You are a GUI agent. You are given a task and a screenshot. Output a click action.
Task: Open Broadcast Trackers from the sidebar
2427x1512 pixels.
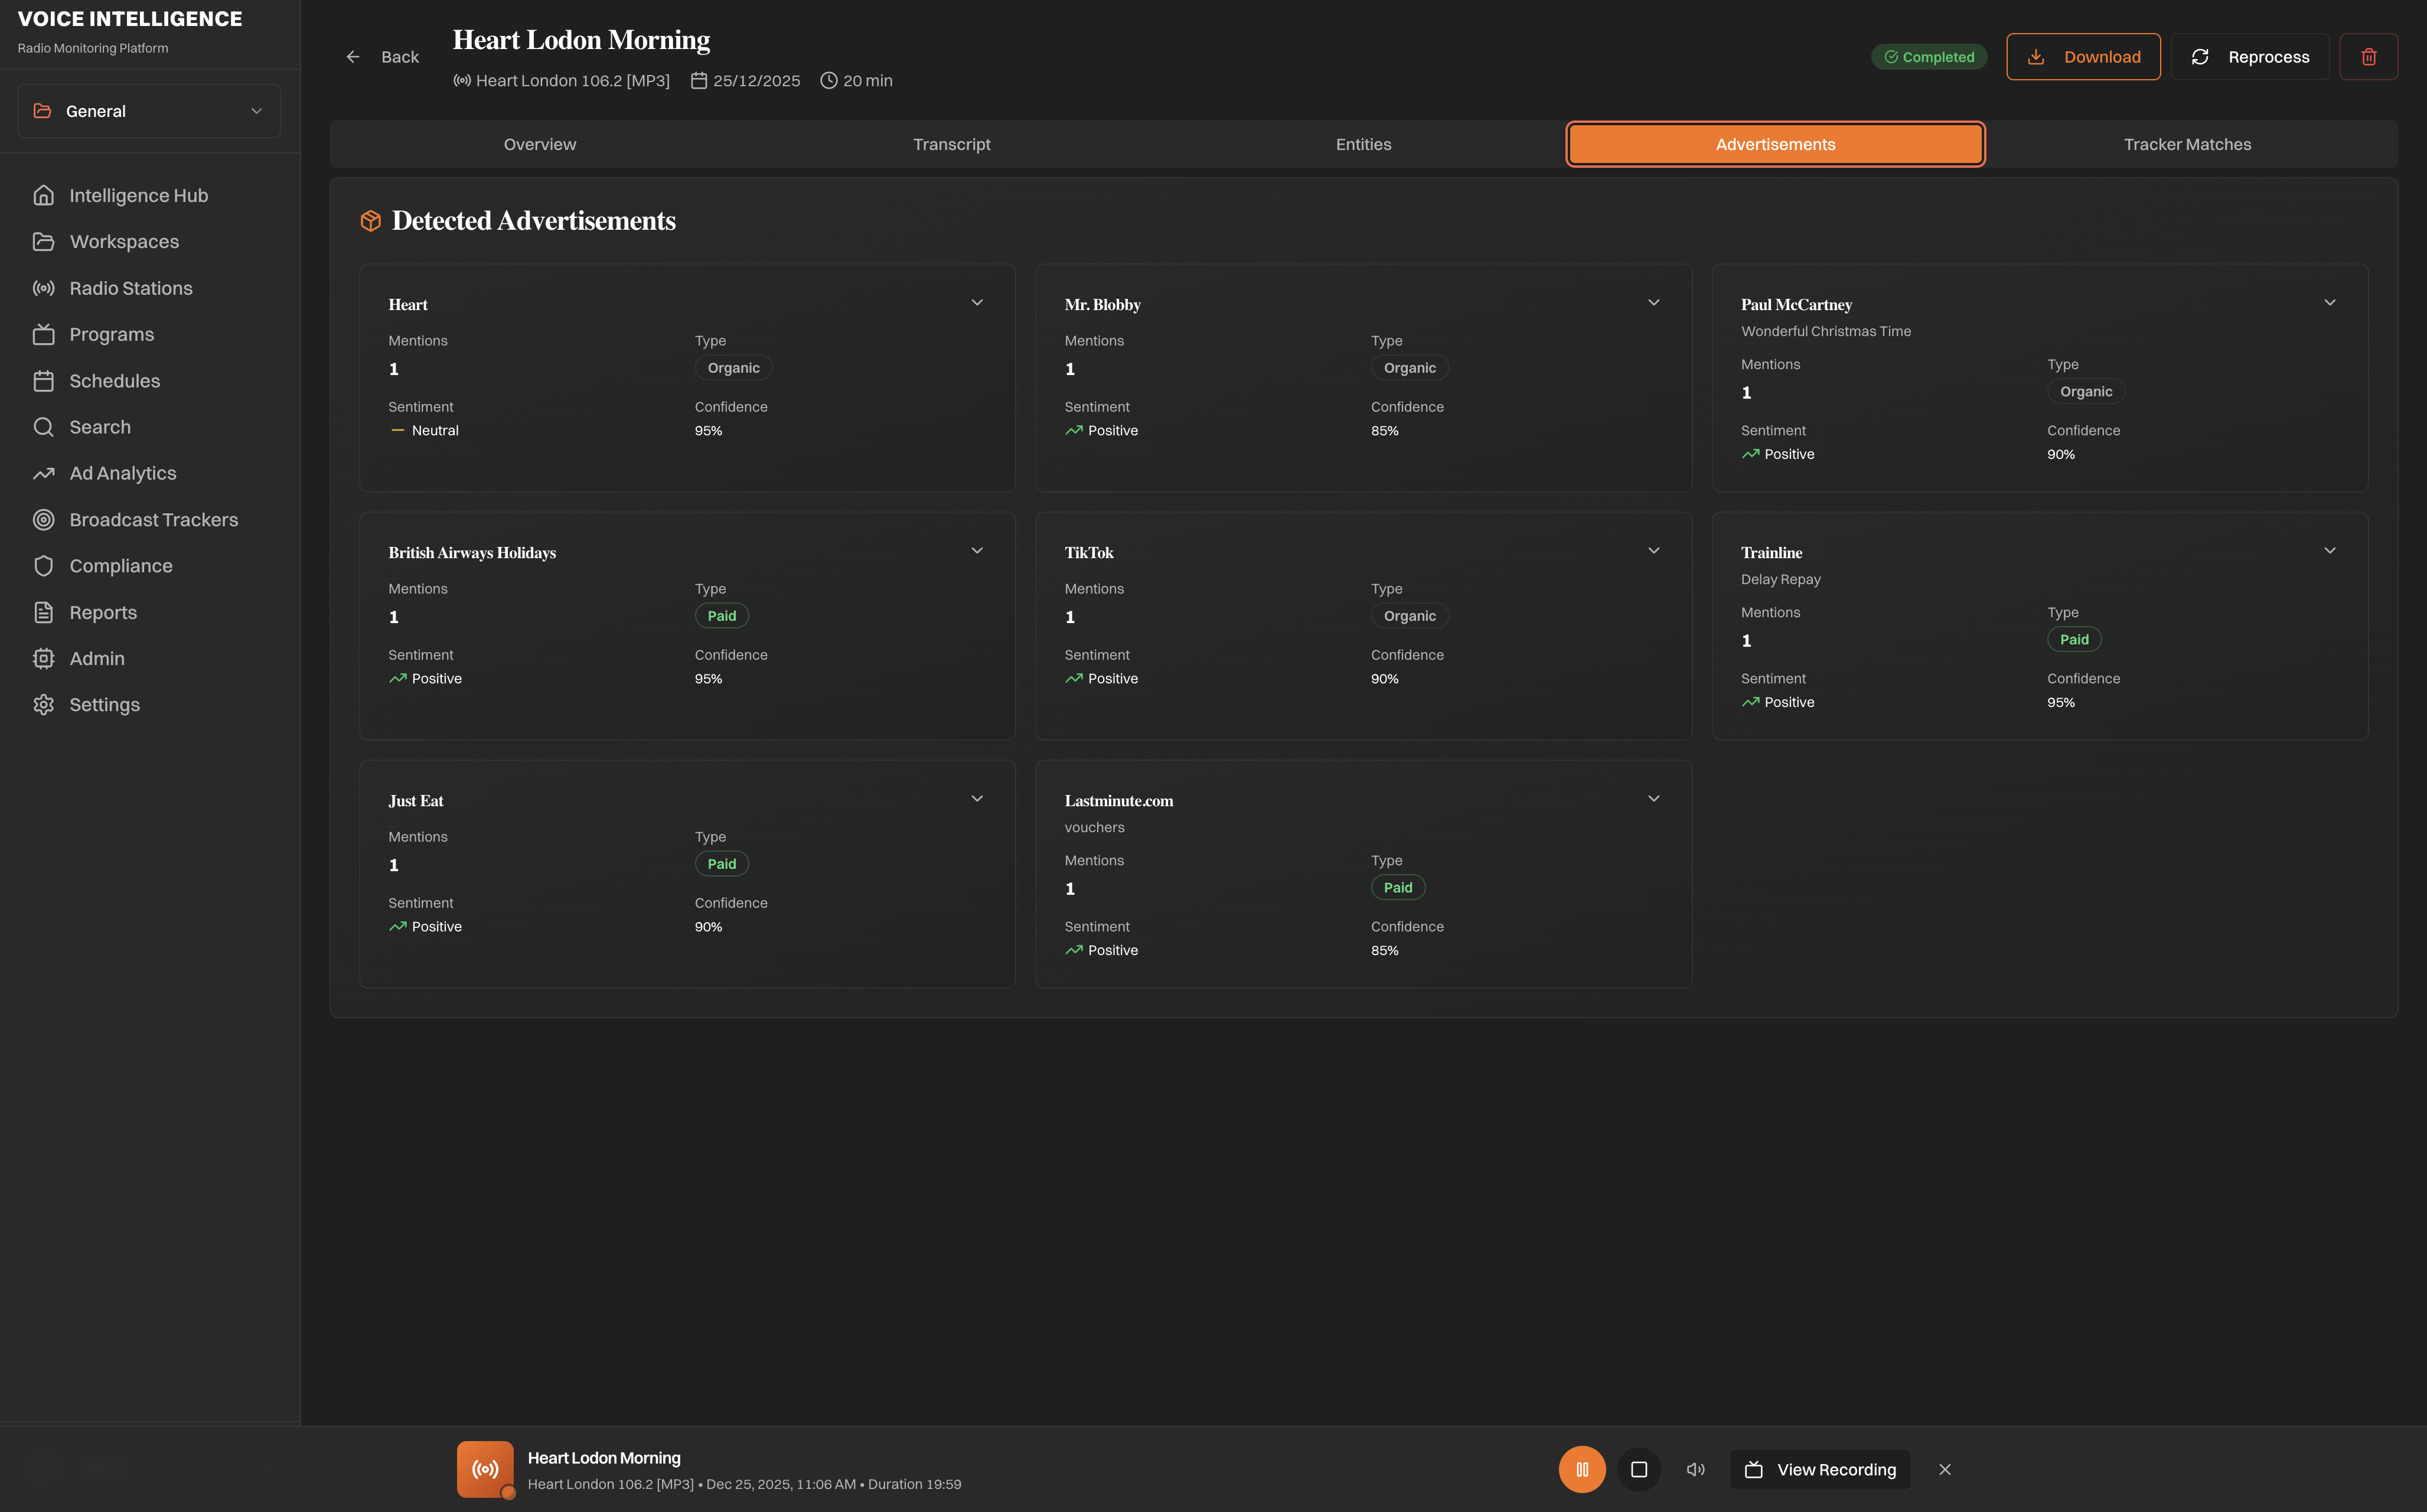(153, 519)
